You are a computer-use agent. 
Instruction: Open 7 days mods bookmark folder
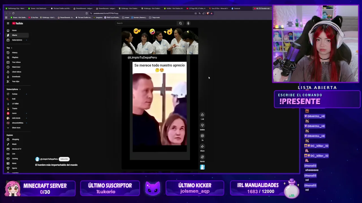click(x=154, y=17)
